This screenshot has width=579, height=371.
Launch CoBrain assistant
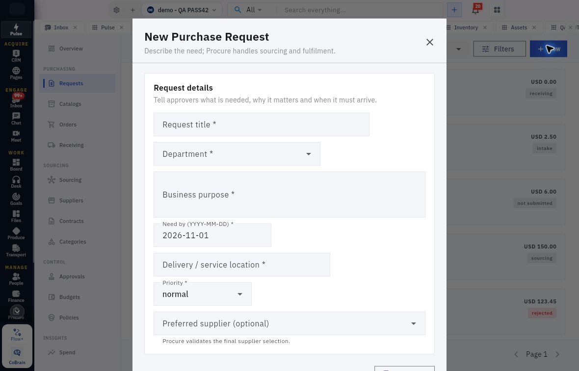pos(17,356)
